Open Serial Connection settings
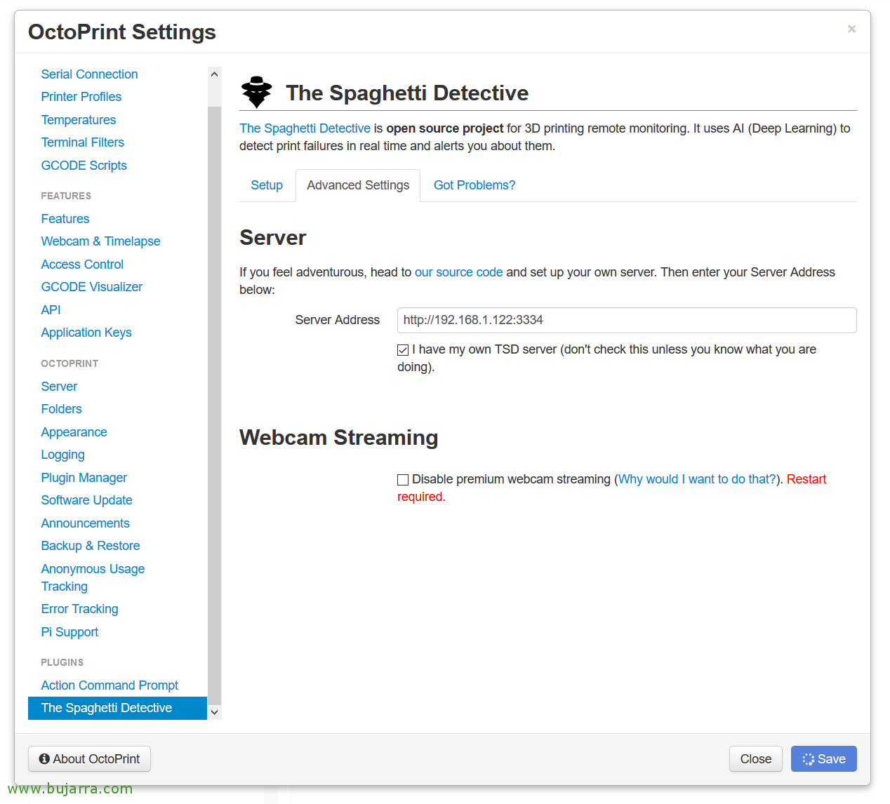890x804 pixels. pyautogui.click(x=89, y=74)
